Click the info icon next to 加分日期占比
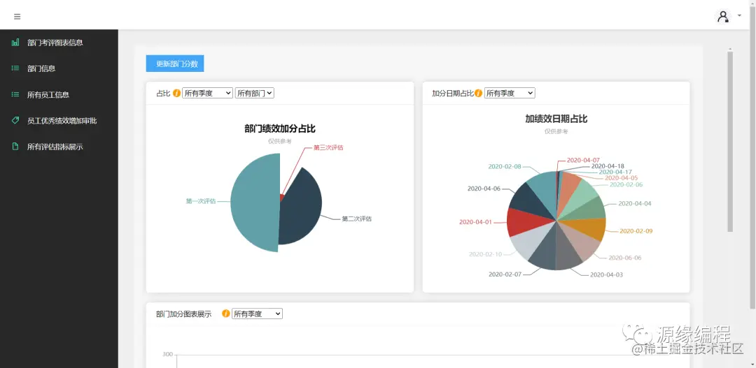Viewport: 756px width, 368px height. pos(478,94)
